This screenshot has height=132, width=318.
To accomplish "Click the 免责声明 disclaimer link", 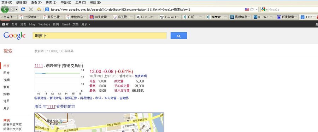I will (x=141, y=76).
